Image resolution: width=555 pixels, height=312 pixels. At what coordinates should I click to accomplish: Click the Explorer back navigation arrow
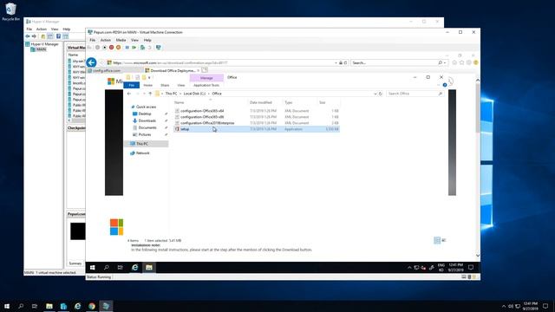pyautogui.click(x=129, y=94)
